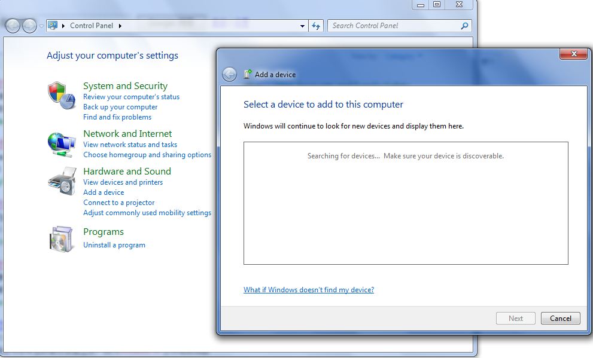The height and width of the screenshot is (358, 593).
Task: Click inside the device list box
Action: tap(406, 203)
